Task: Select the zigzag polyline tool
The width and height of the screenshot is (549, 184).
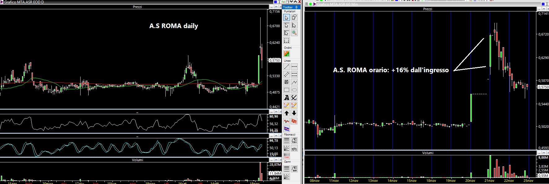Action: click(x=294, y=82)
